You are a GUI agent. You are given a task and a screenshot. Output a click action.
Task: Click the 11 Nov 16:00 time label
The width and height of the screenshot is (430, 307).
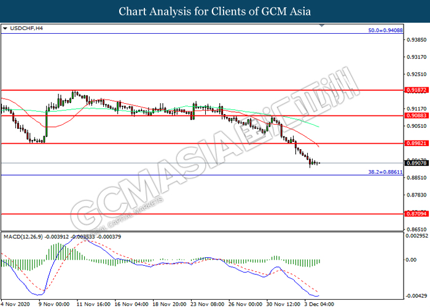coord(93,304)
